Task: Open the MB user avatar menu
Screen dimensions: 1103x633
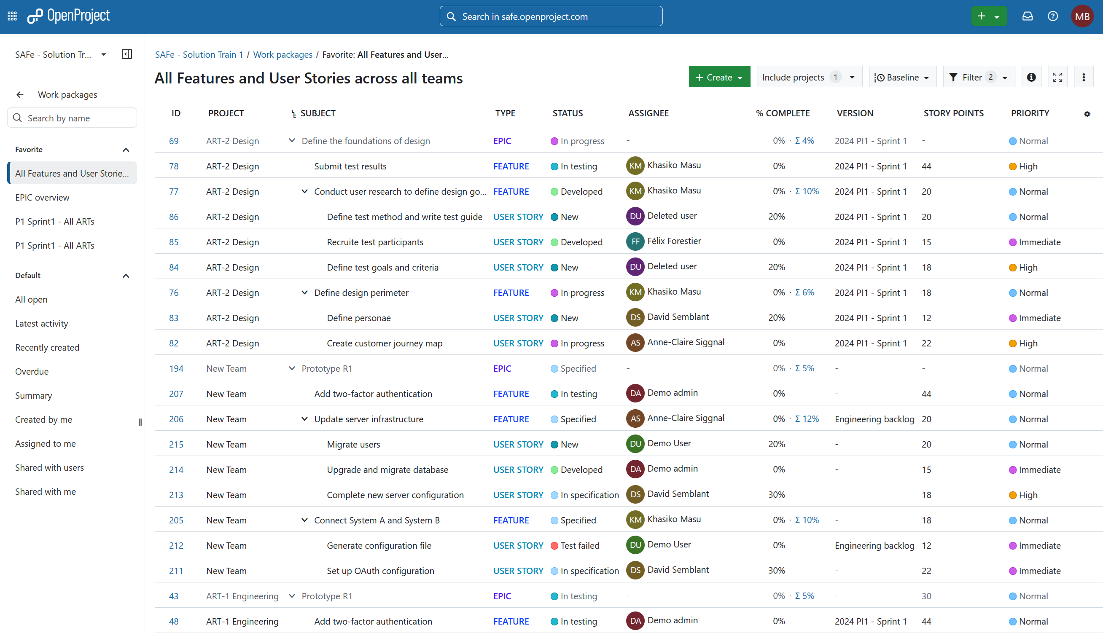Action: (x=1081, y=16)
